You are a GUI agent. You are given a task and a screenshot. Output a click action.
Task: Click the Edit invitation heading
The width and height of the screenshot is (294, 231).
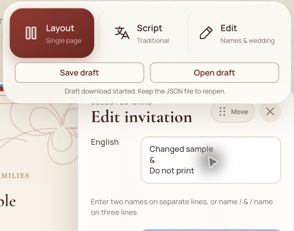click(141, 117)
